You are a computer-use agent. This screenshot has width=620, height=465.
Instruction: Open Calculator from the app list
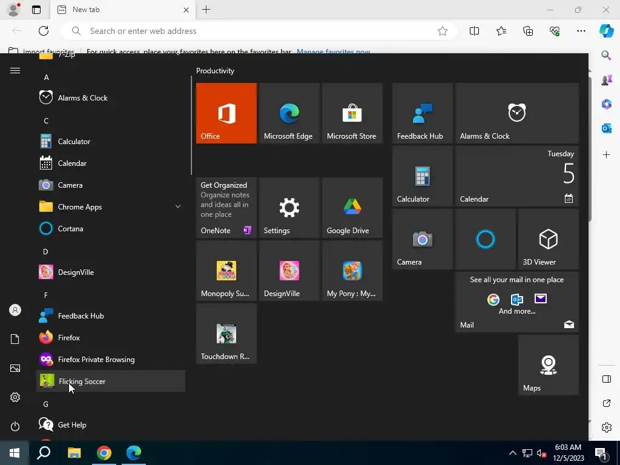coord(111,142)
